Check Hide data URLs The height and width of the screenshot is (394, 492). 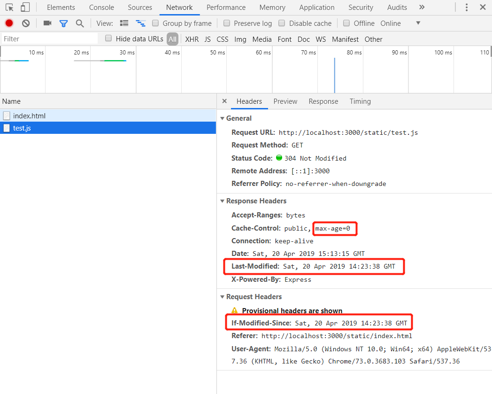coord(108,39)
